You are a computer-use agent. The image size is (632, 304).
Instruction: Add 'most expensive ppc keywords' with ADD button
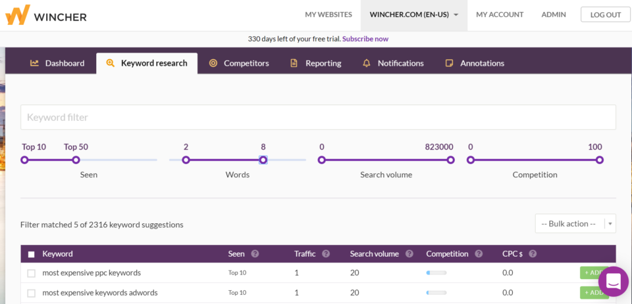coord(594,272)
